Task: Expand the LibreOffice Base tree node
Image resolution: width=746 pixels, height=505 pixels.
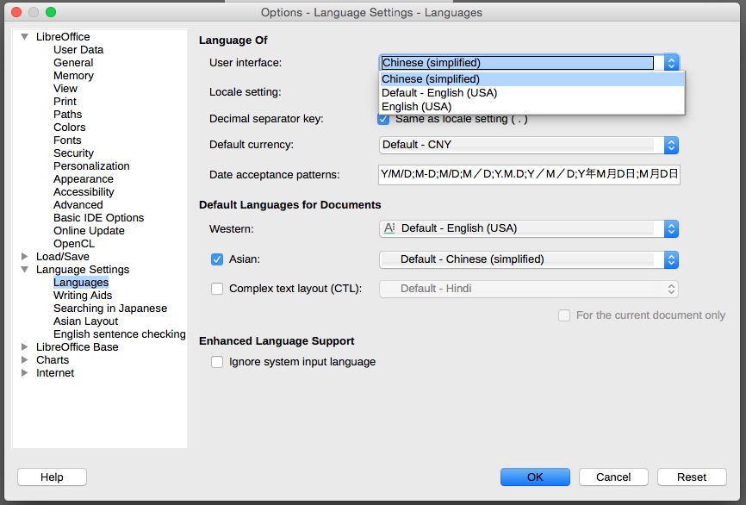Action: point(25,347)
